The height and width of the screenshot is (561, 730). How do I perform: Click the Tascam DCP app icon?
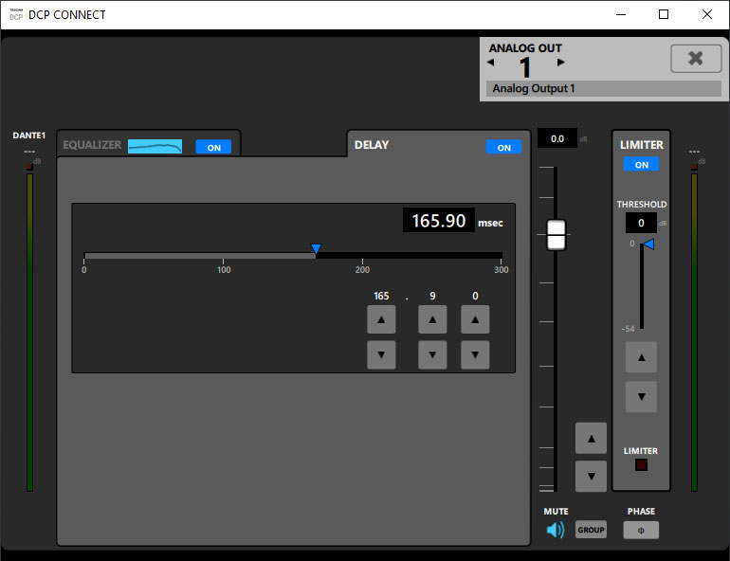pos(16,14)
